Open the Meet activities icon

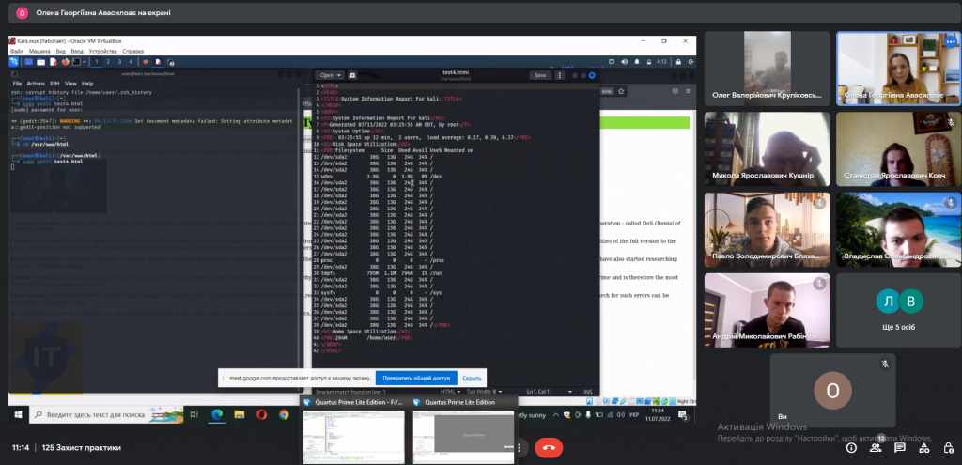[x=924, y=448]
